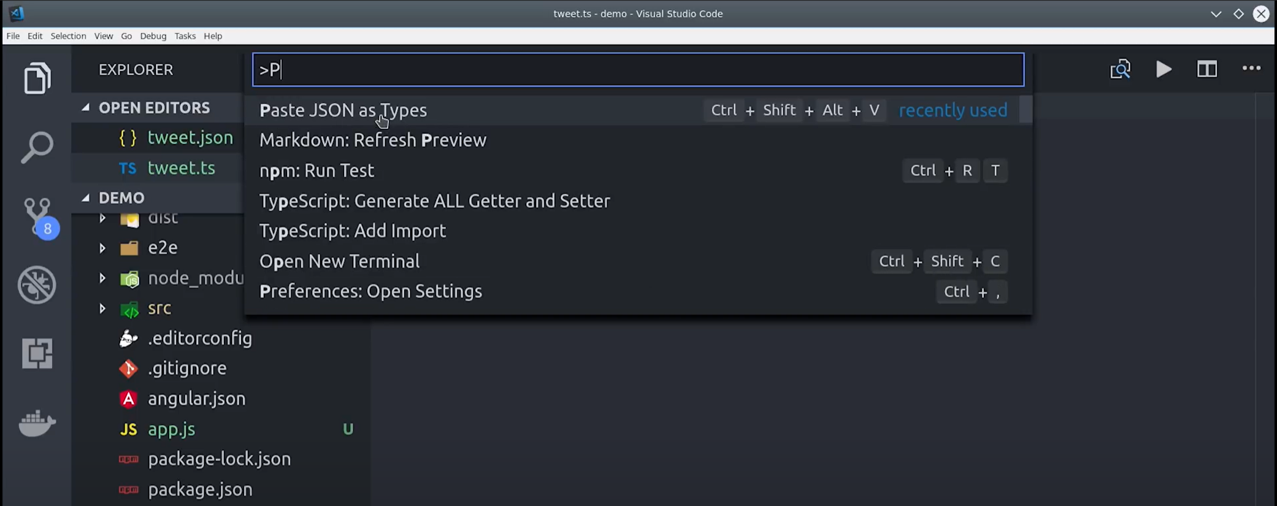Open the app.js file
Image resolution: width=1277 pixels, height=506 pixels.
(x=171, y=429)
